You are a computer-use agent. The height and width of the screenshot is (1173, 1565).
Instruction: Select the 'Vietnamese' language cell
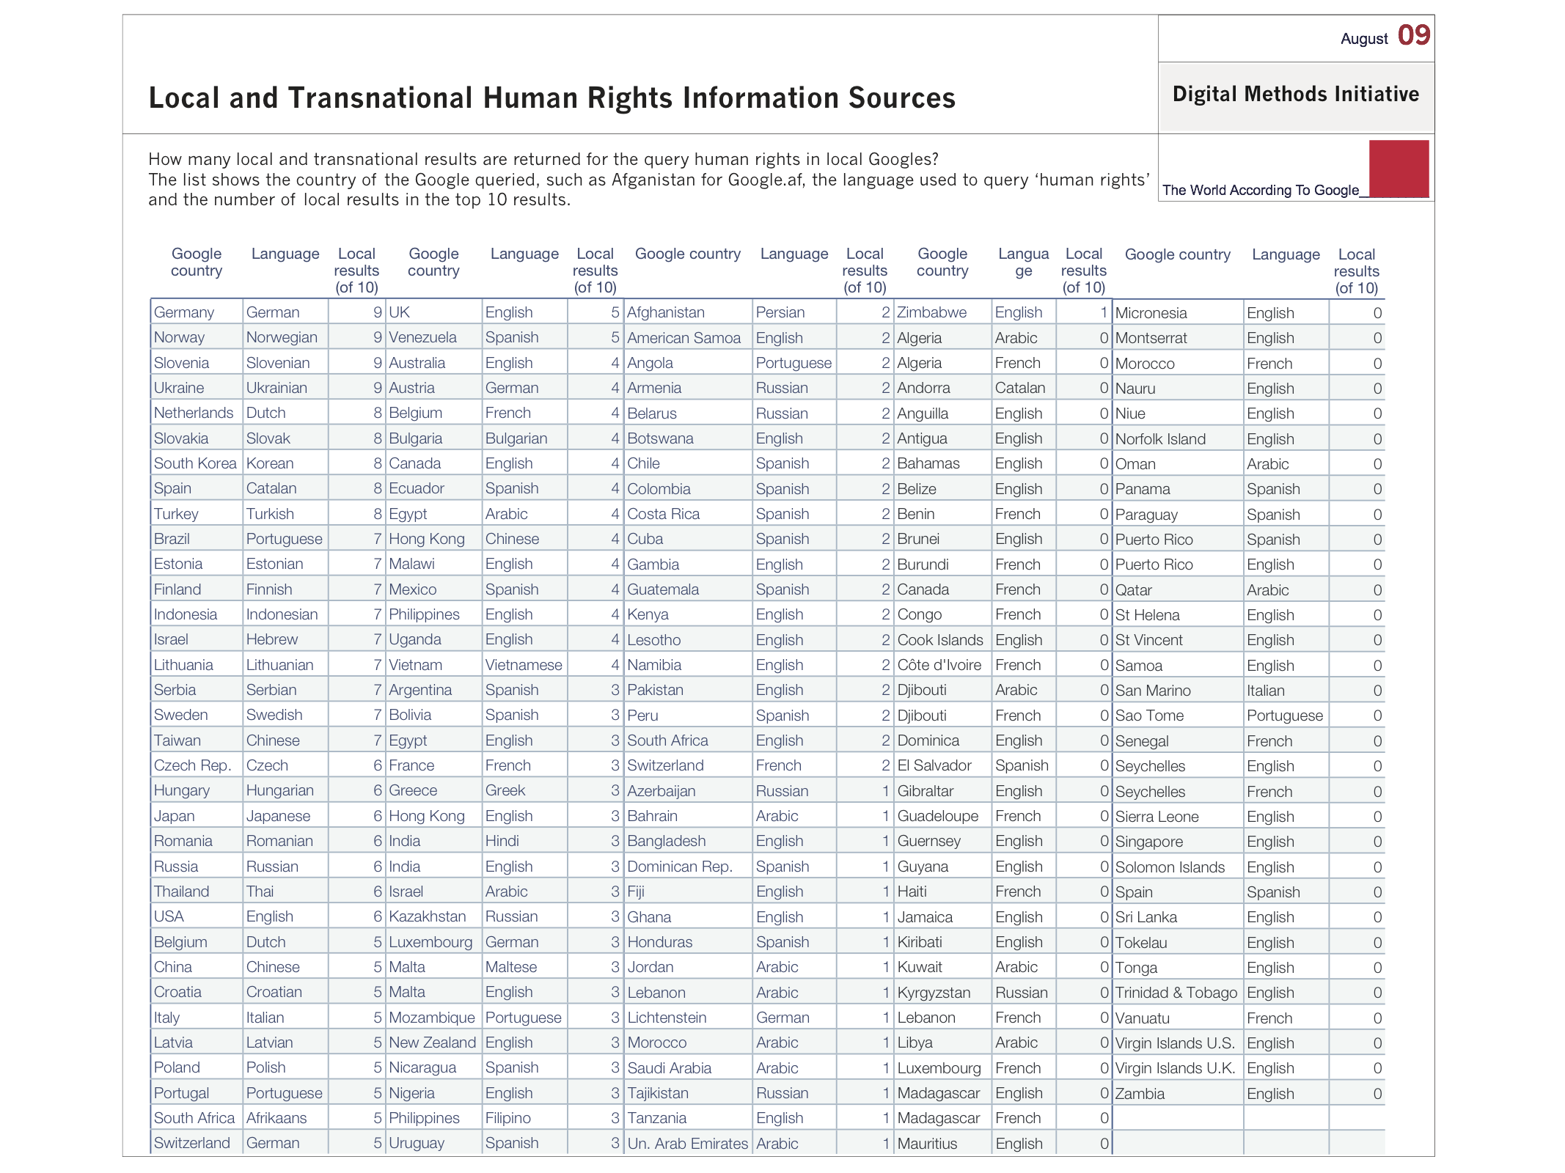pyautogui.click(x=524, y=665)
